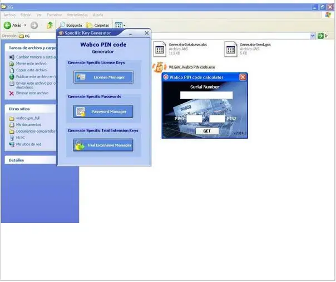This screenshot has width=336, height=282.
Task: Open Mis sitios de red link
Action: pos(29,144)
